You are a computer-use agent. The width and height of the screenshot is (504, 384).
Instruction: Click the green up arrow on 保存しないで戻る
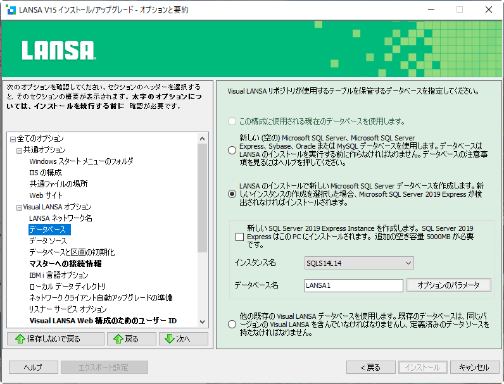[20, 338]
